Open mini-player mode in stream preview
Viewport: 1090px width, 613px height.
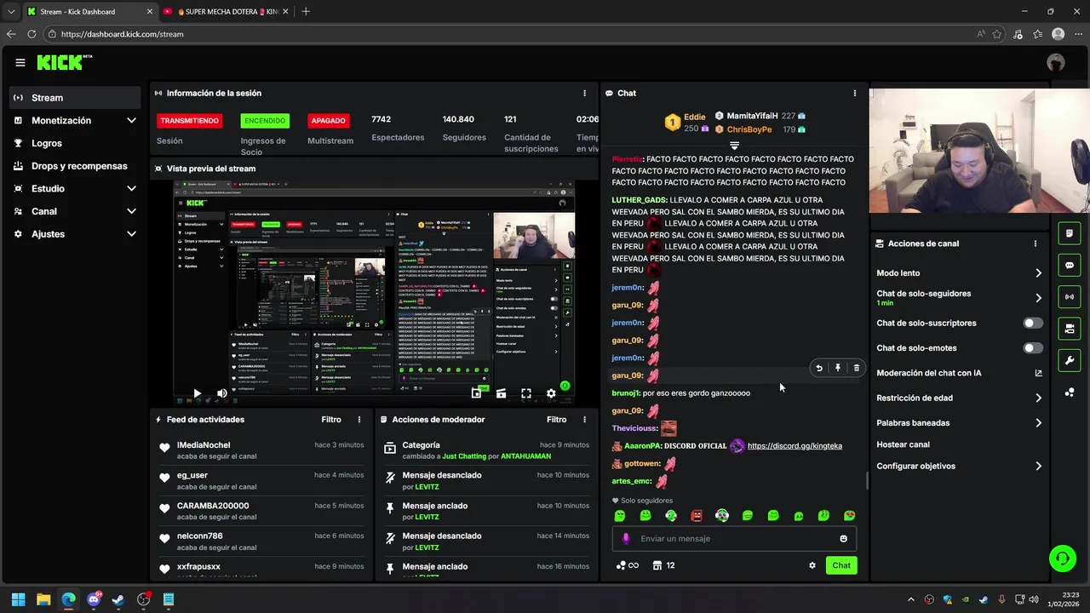pyautogui.click(x=476, y=393)
